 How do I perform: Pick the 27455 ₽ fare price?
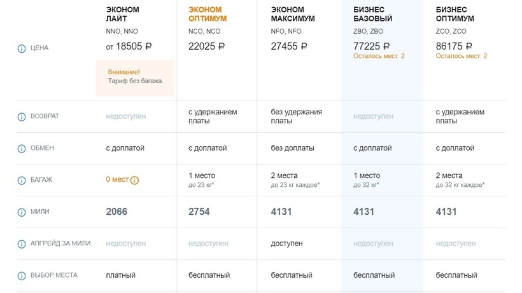[x=289, y=46]
